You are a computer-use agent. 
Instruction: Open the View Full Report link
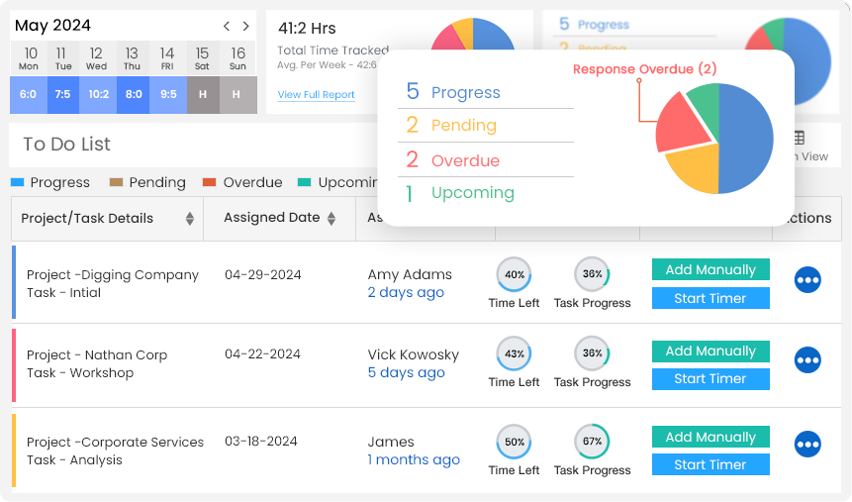316,95
